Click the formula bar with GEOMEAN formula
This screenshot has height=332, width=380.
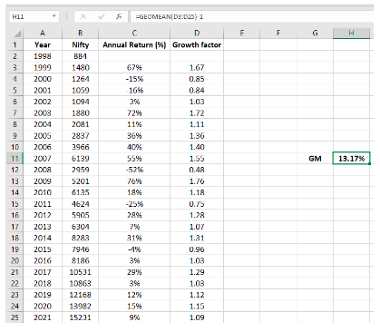click(252, 16)
